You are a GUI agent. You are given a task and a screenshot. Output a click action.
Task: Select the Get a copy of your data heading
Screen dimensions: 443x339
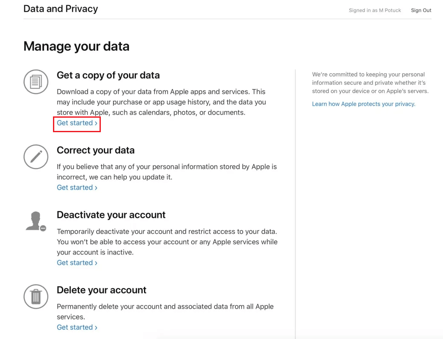pos(108,75)
